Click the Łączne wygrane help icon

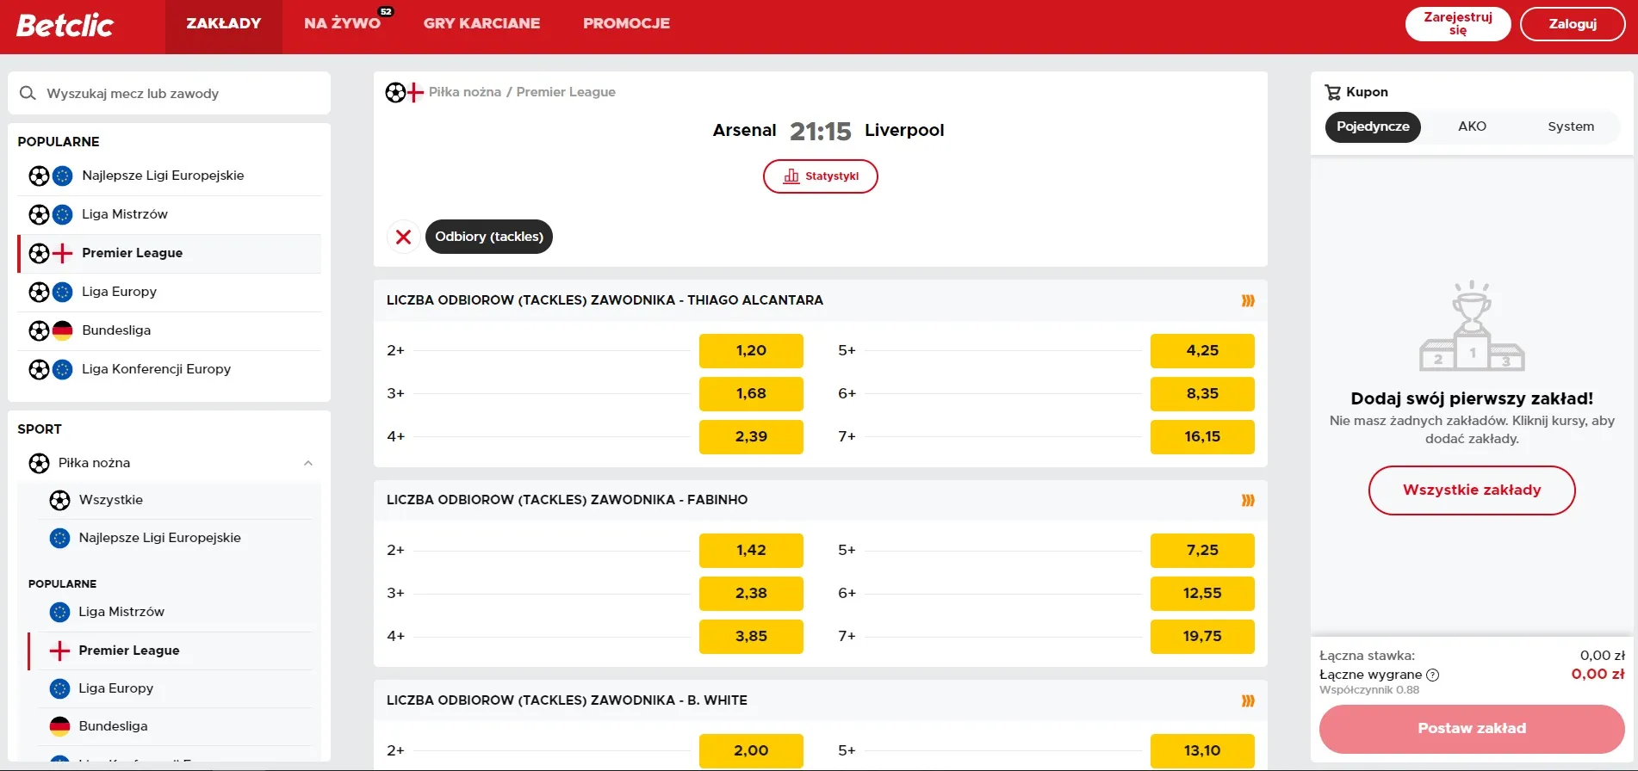[x=1433, y=675]
